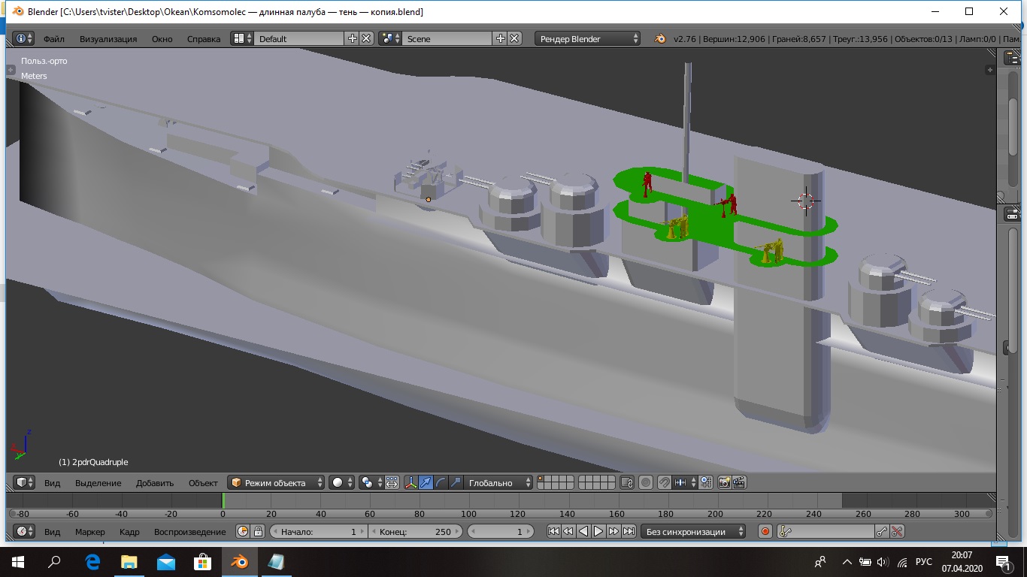Screen dimensions: 1027x577
Task: Click the insert keyframe key icon
Action: (x=882, y=531)
